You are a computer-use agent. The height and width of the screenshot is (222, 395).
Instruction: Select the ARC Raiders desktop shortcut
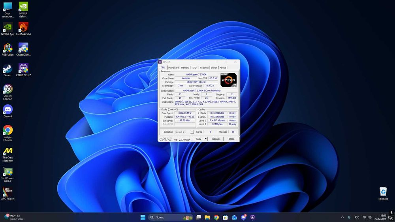point(8,194)
